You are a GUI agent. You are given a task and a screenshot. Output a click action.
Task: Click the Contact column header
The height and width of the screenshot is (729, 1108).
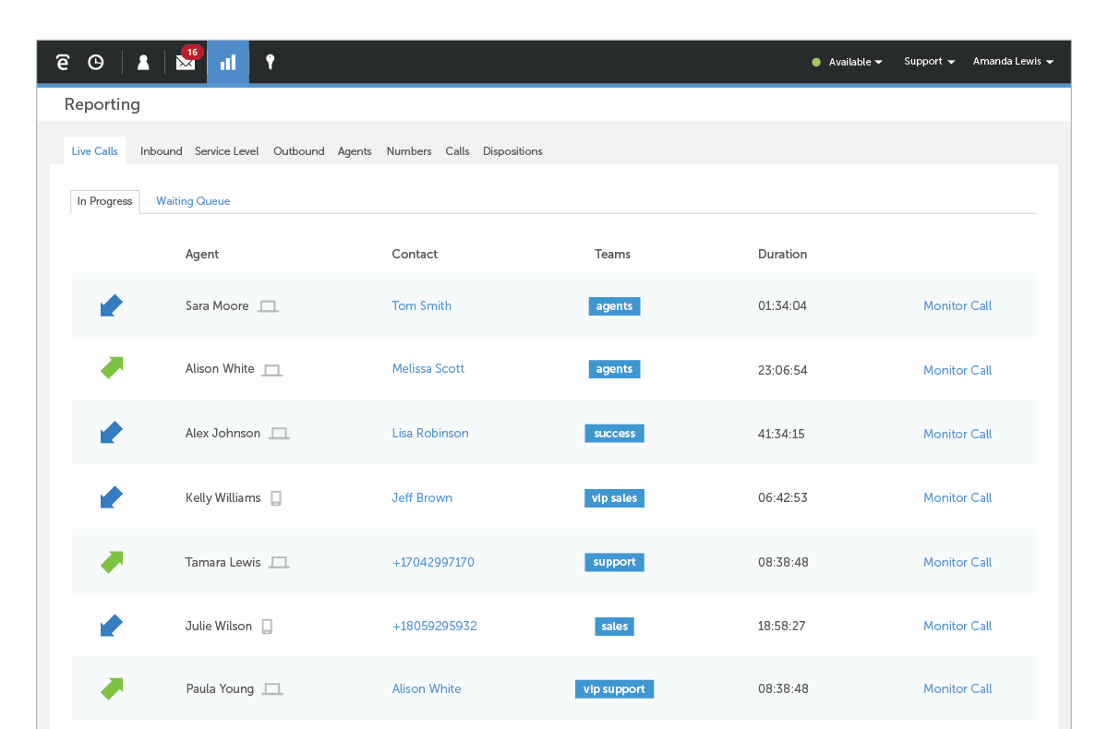tap(415, 254)
